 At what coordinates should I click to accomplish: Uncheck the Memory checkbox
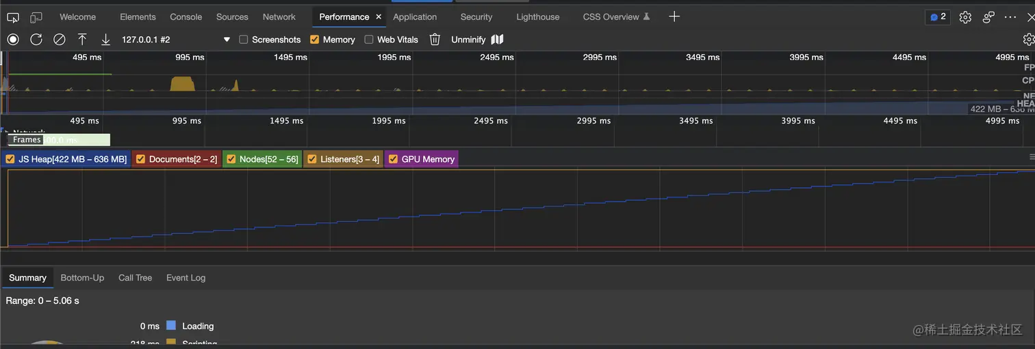[x=315, y=40]
